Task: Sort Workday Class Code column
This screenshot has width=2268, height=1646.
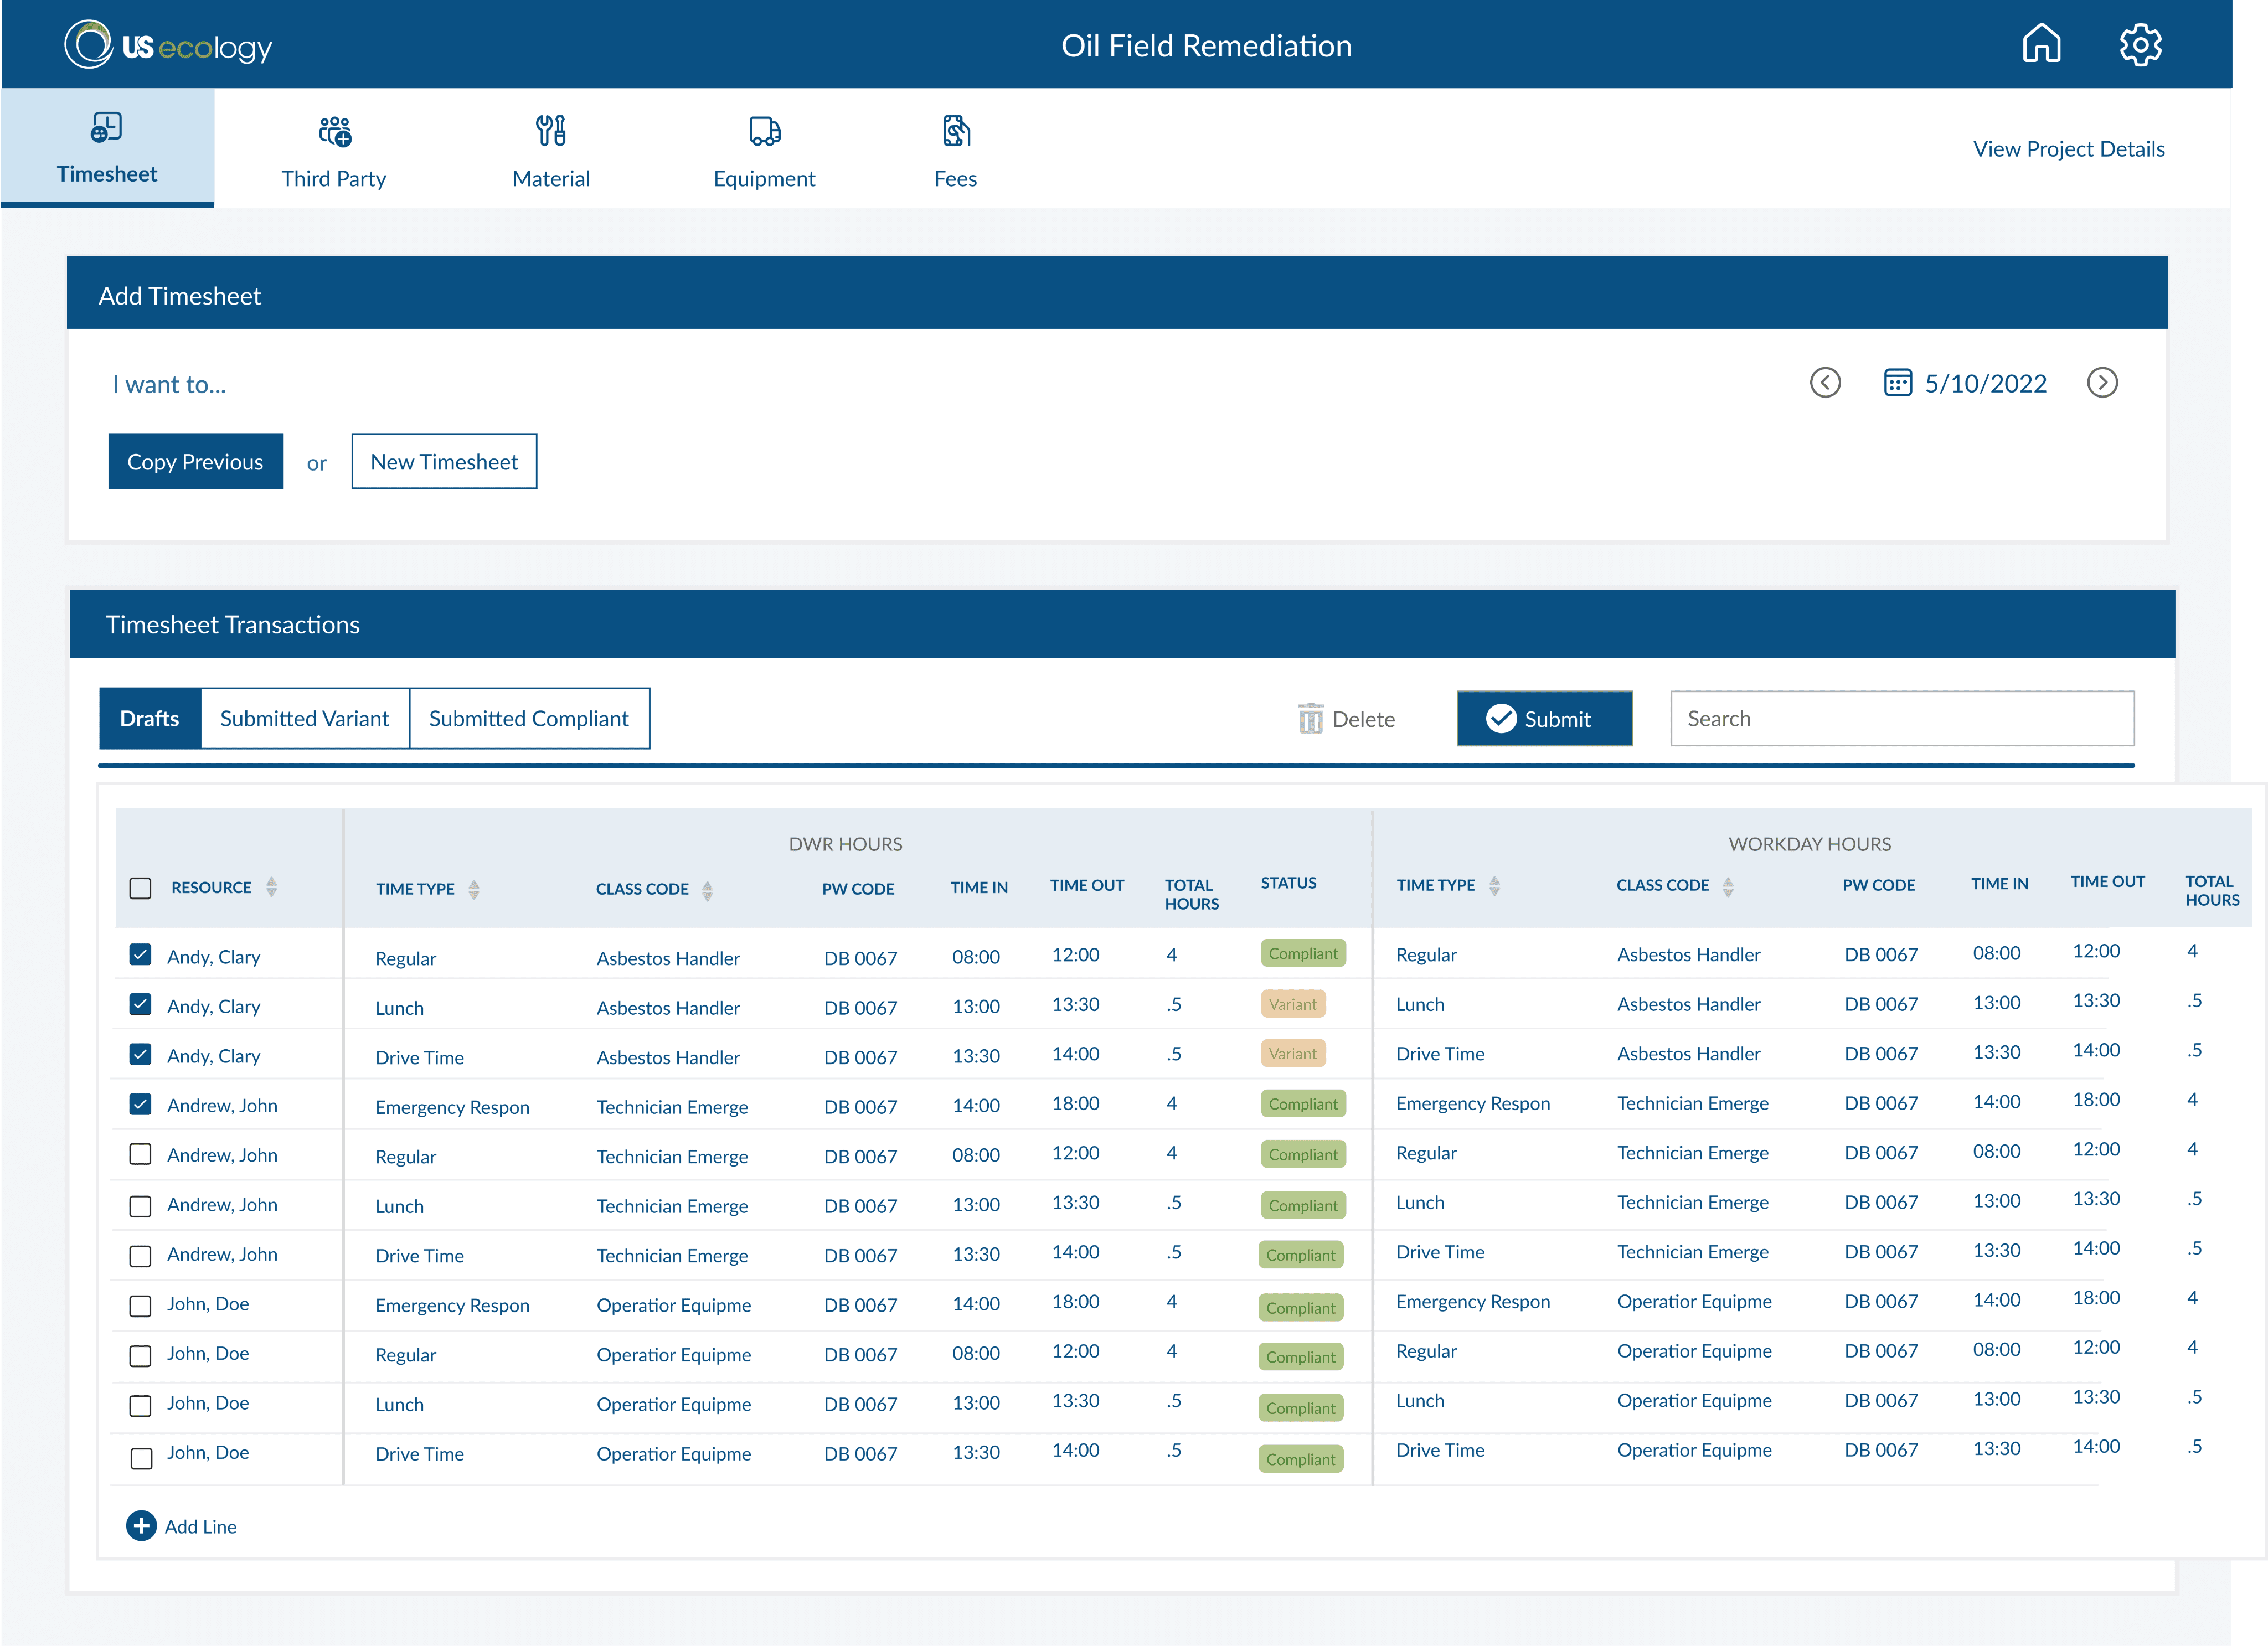Action: tap(1728, 886)
